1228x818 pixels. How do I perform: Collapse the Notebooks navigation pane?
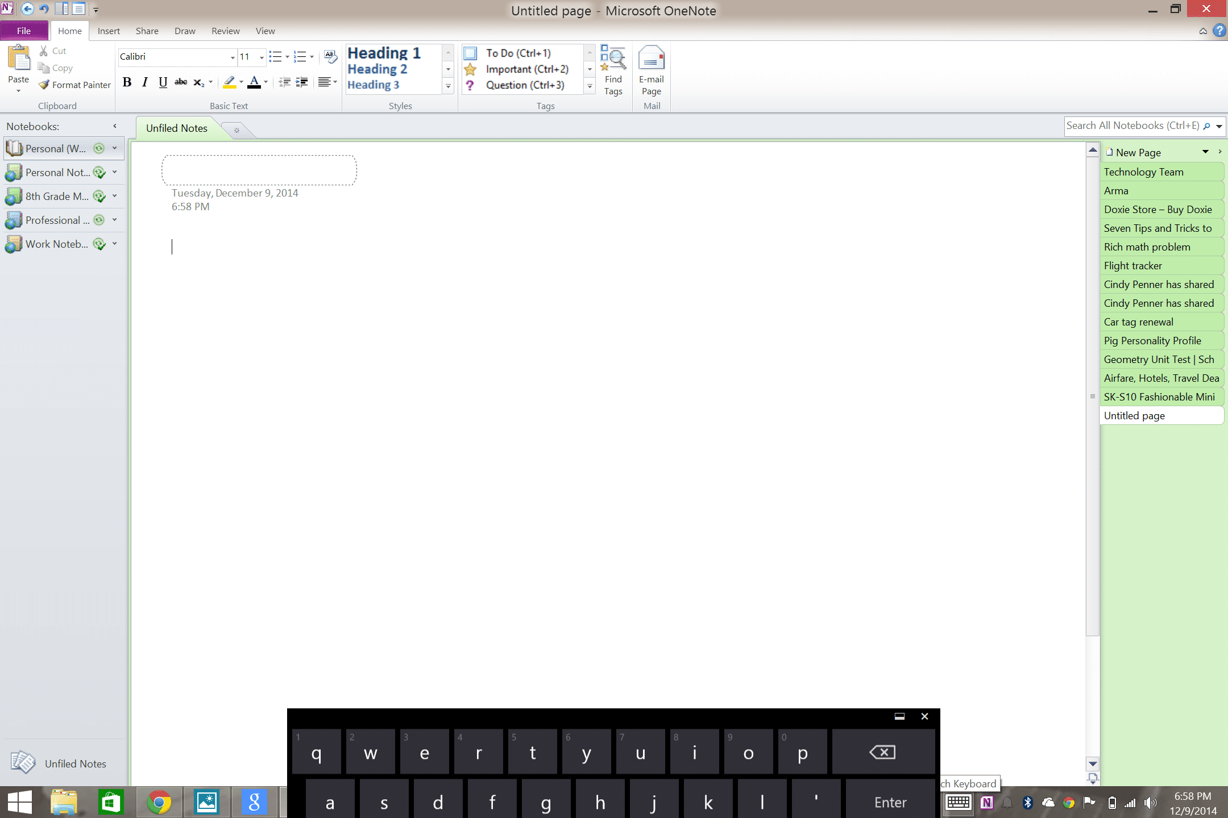[x=115, y=126]
